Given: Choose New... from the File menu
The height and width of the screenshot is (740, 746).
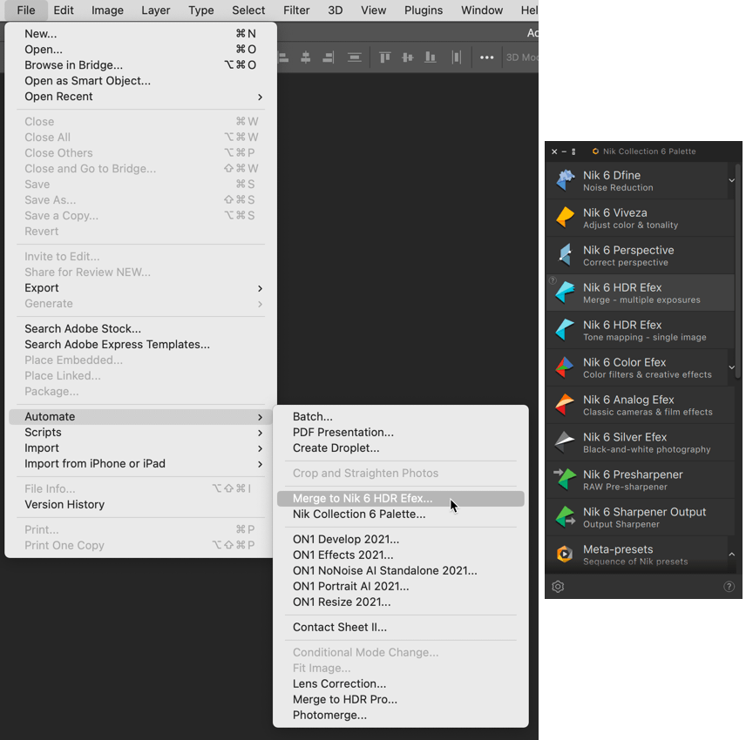Looking at the screenshot, I should pyautogui.click(x=141, y=34).
